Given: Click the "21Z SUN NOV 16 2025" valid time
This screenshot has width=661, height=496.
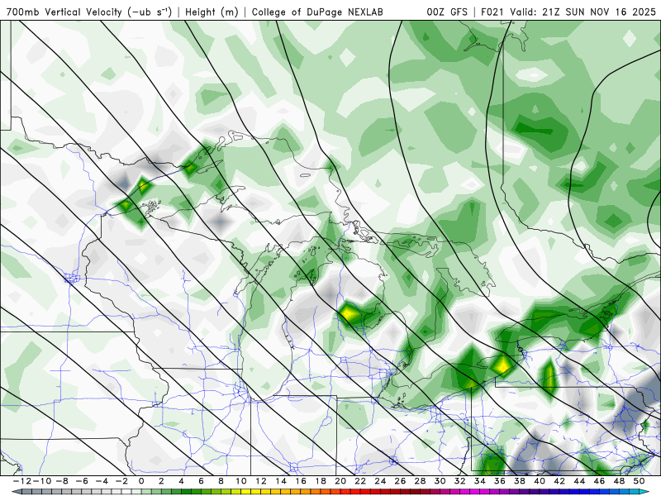Looking at the screenshot, I should pos(599,12).
